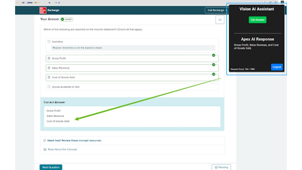Screen dimensions: 302x170
Task: Click Get Answer in Vision AI Assistant
Action: 258,20
